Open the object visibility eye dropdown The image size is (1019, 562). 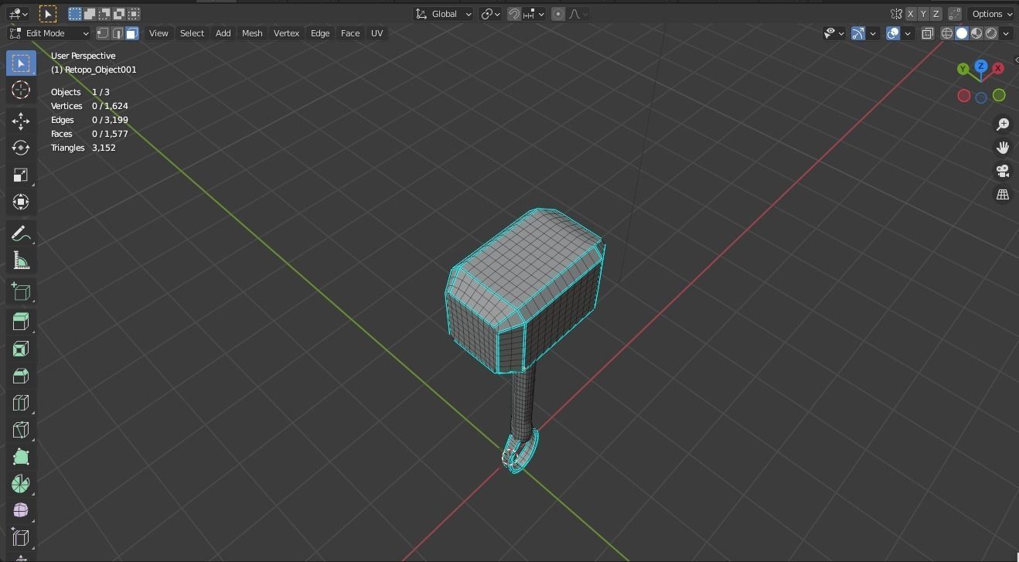click(833, 33)
